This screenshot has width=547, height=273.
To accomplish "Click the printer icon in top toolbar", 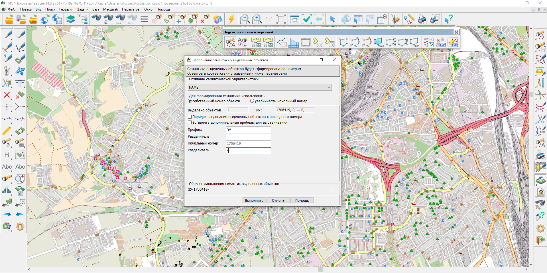I will coord(422,19).
